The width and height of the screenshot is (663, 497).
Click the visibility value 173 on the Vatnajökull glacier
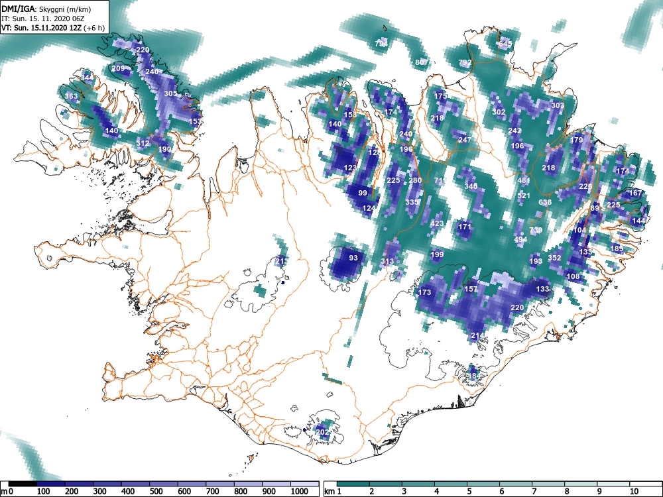pos(424,292)
